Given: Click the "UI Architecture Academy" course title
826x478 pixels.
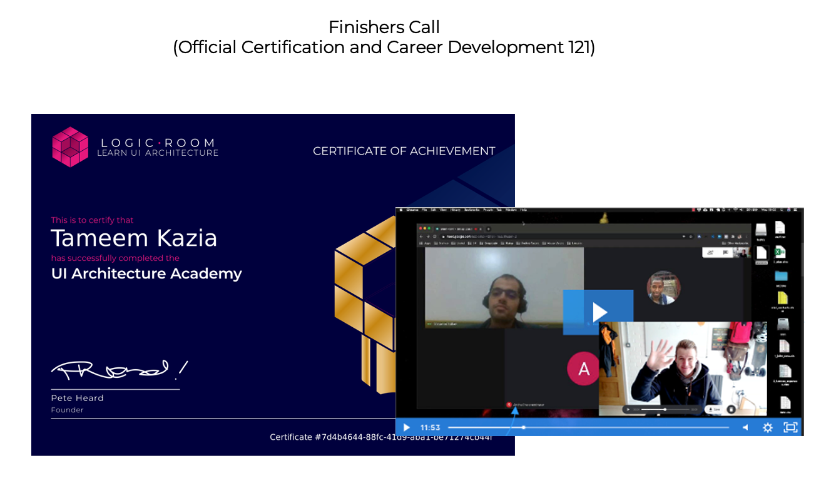Looking at the screenshot, I should click(x=146, y=273).
